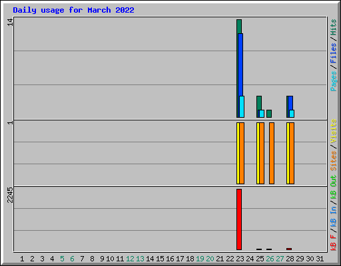Click the green Hits bar for day 26
Image resolution: width=341 pixels, height=266 pixels.
269,114
